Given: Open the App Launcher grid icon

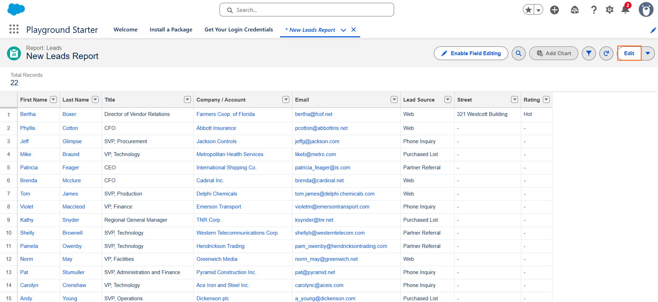Looking at the screenshot, I should pyautogui.click(x=14, y=29).
